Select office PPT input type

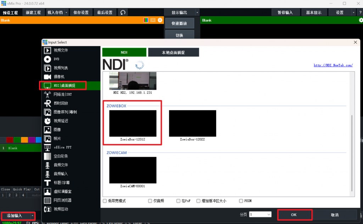click(71, 147)
